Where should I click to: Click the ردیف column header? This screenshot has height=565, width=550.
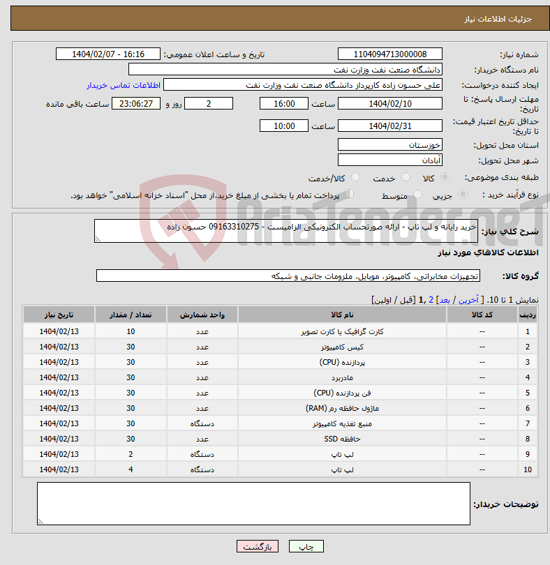(527, 315)
